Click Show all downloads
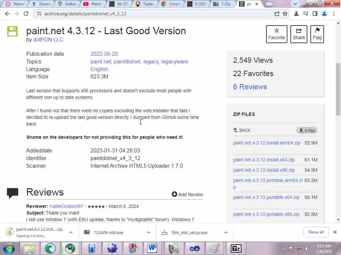 [x=316, y=232]
